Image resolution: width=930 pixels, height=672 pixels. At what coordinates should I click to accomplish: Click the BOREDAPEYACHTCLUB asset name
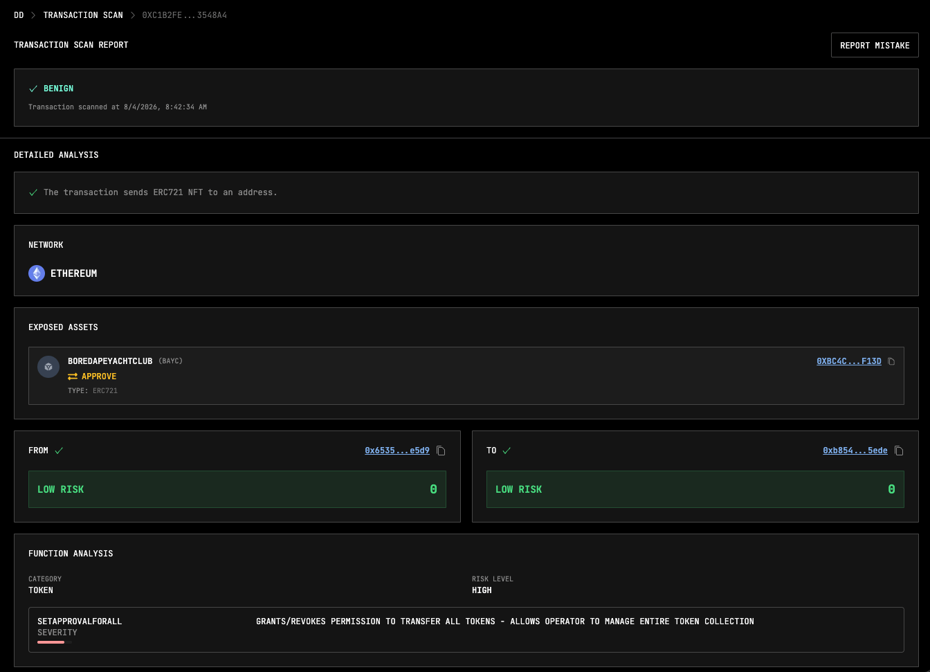click(x=110, y=361)
